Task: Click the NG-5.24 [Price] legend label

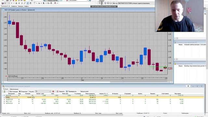Action: (13, 76)
